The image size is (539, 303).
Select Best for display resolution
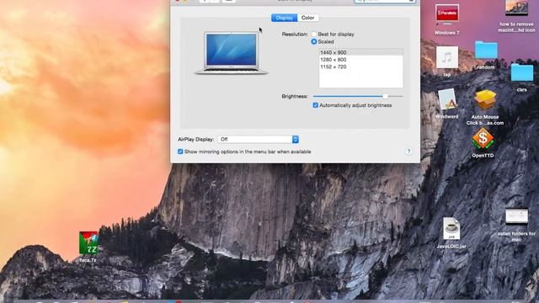tap(314, 35)
